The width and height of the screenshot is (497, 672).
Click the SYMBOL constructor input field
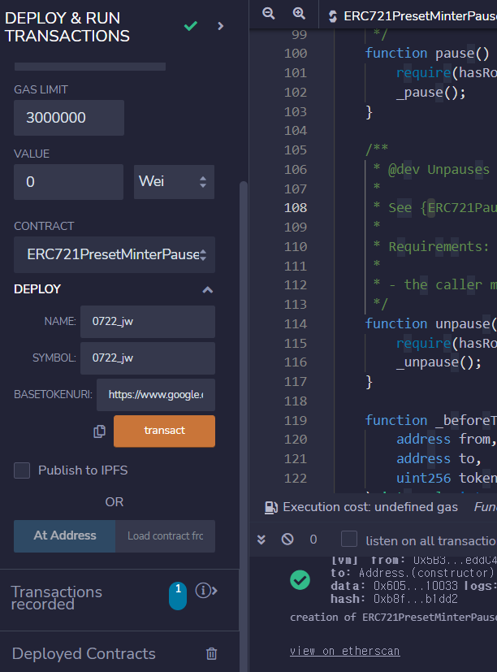click(x=148, y=358)
